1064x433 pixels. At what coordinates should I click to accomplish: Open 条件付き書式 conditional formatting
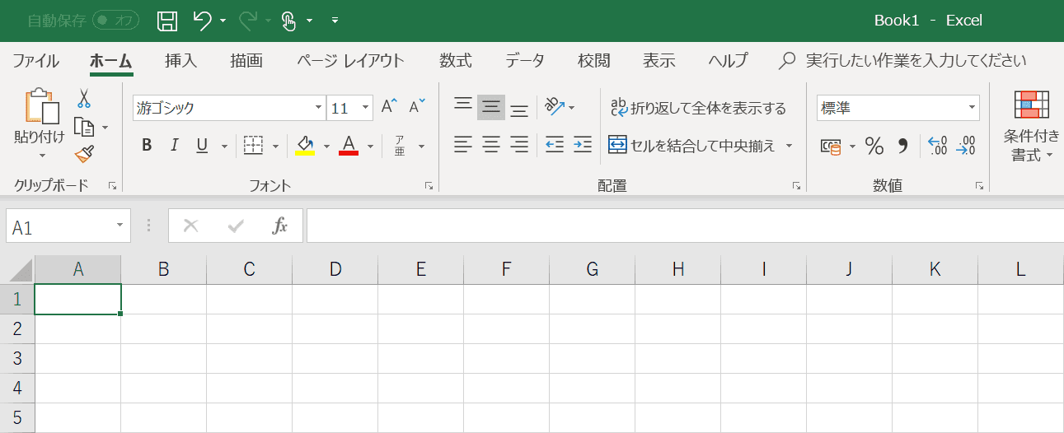(x=1031, y=126)
